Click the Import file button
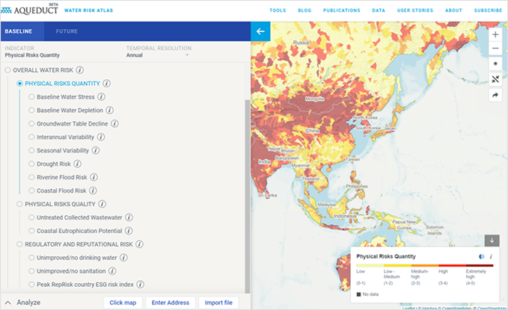Image resolution: width=508 pixels, height=310 pixels. tap(218, 303)
